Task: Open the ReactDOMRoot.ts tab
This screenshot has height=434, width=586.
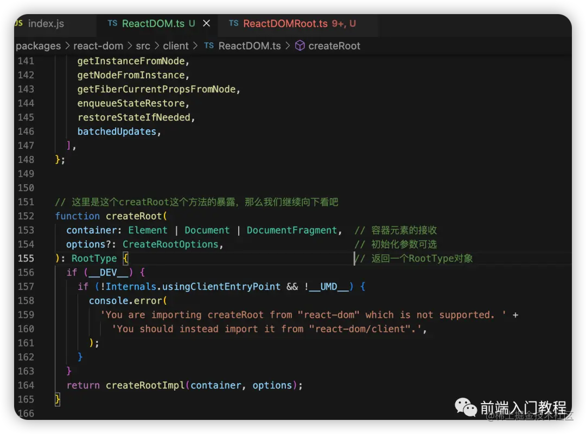Action: click(285, 23)
